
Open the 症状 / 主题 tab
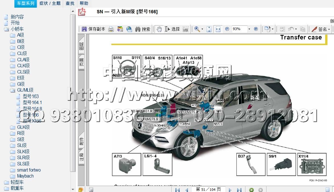(x=50, y=3)
